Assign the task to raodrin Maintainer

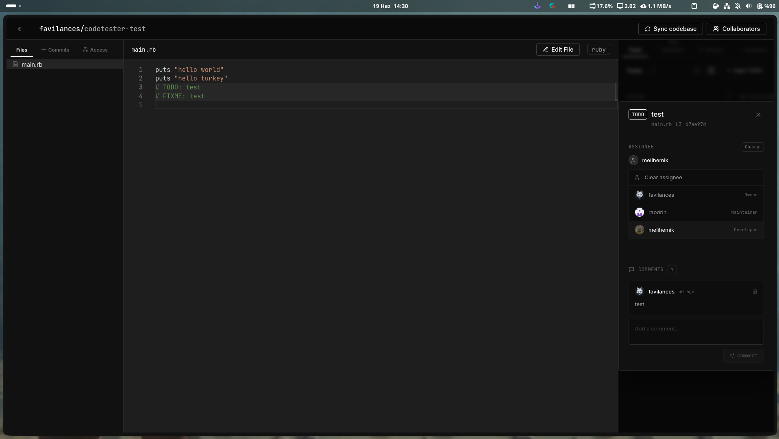click(x=696, y=212)
